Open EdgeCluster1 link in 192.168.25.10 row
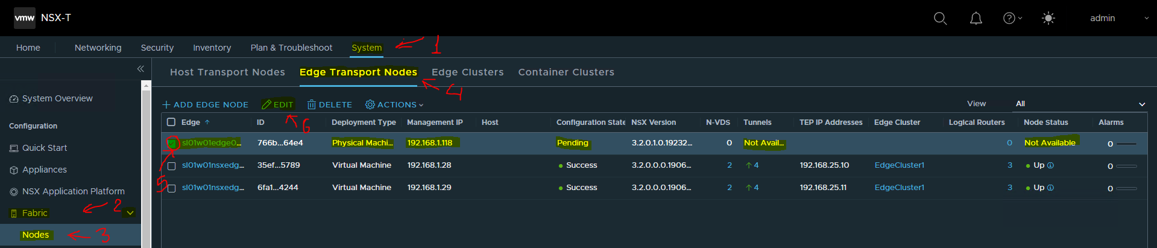Image resolution: width=1157 pixels, height=248 pixels. pyautogui.click(x=899, y=165)
